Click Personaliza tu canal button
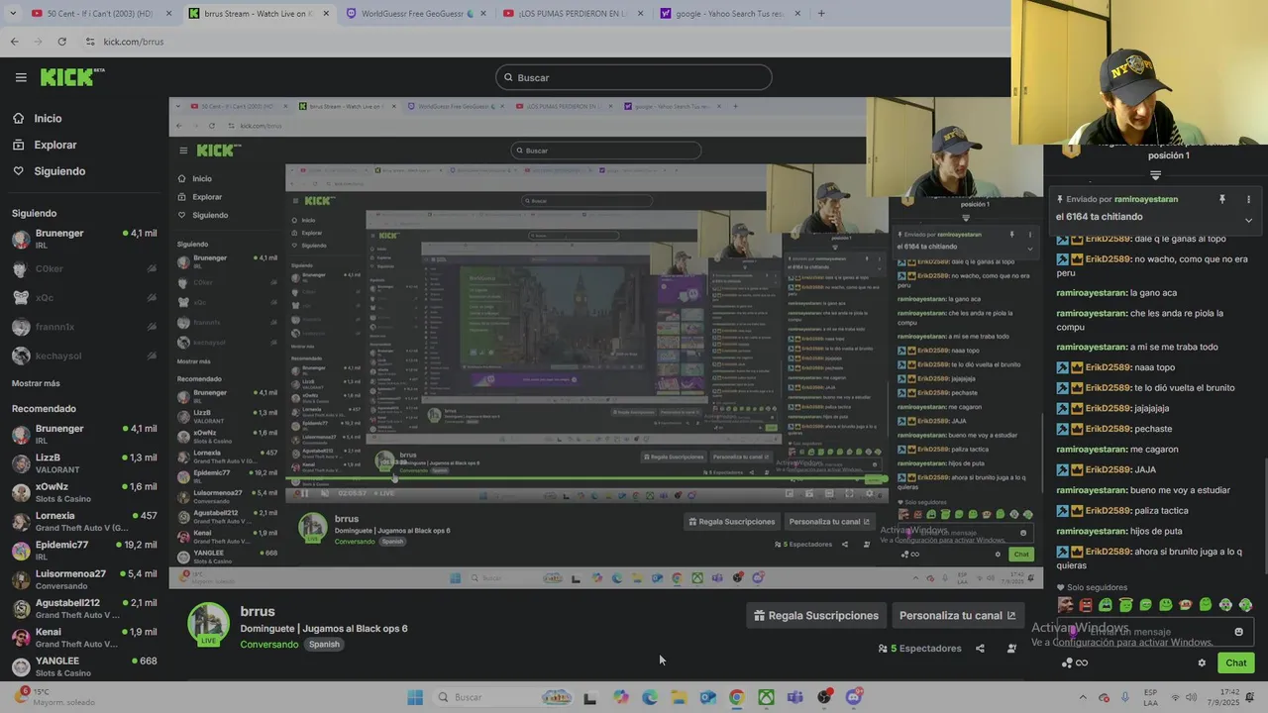The width and height of the screenshot is (1268, 713). pyautogui.click(x=958, y=616)
